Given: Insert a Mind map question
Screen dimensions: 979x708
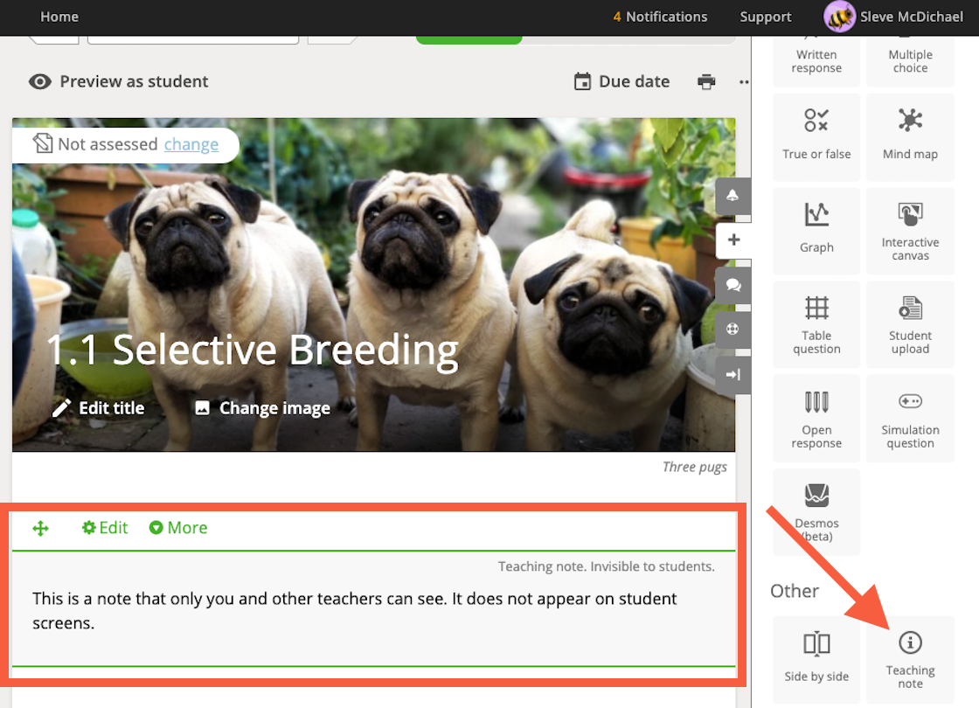Looking at the screenshot, I should pos(910,136).
